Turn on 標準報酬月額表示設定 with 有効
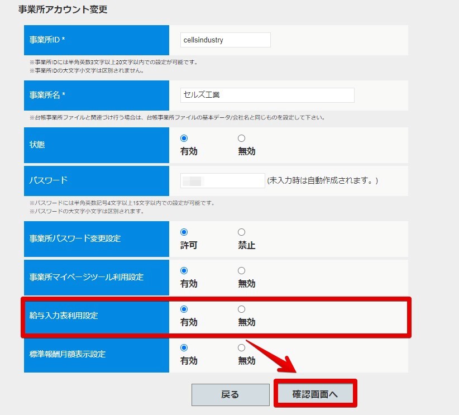Screen dimensions: 459x415 184,348
